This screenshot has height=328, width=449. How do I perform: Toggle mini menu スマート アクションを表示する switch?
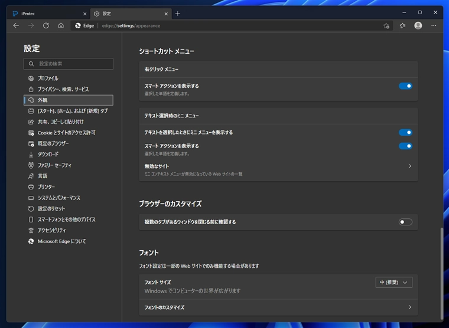click(x=405, y=146)
